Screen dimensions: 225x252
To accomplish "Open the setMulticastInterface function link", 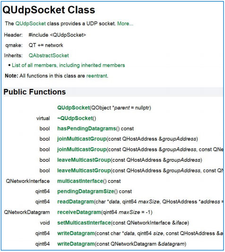I will pyautogui.click(x=84, y=223).
